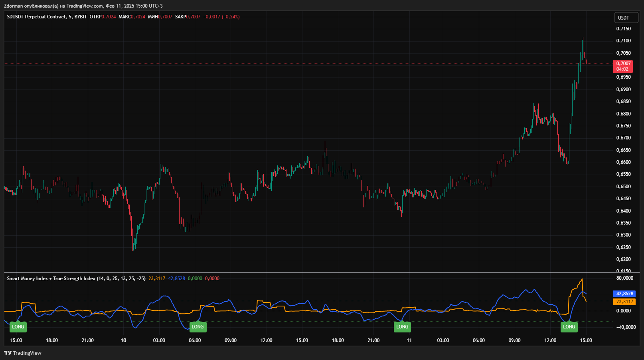Image resolution: width=644 pixels, height=360 pixels.
Task: Click the МАКС high value in the legend
Action: click(138, 17)
